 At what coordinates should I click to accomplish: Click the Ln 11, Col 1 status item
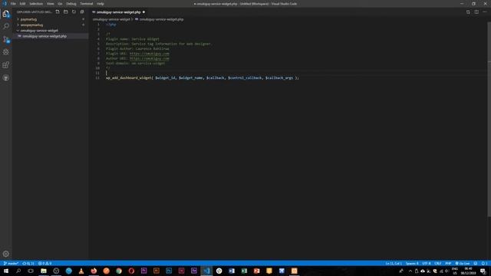tap(394, 264)
